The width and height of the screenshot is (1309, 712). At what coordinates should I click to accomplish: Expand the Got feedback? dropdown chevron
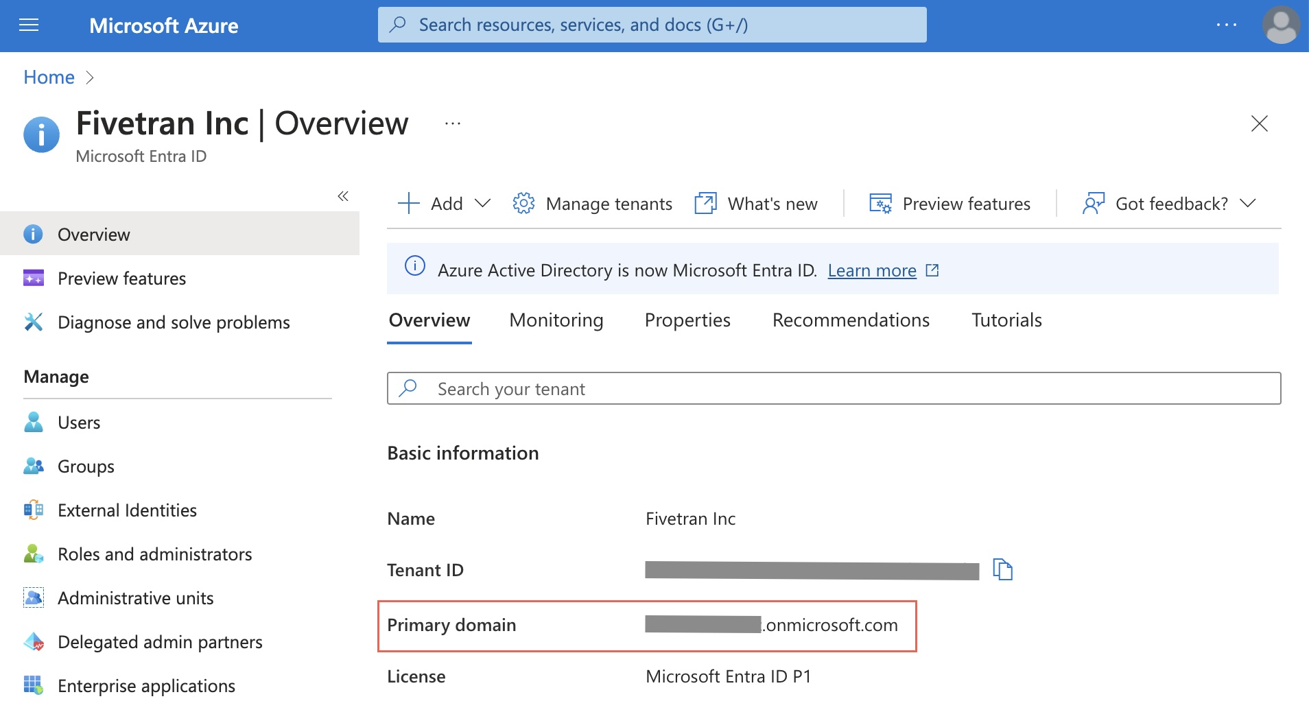[x=1247, y=203]
